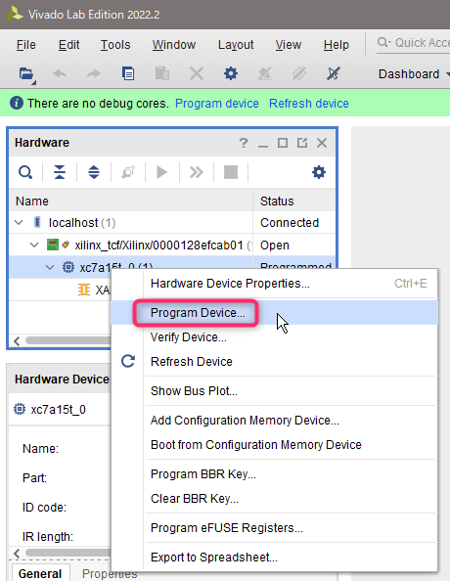The image size is (450, 581).
Task: Click the Status column header
Action: pos(294,201)
